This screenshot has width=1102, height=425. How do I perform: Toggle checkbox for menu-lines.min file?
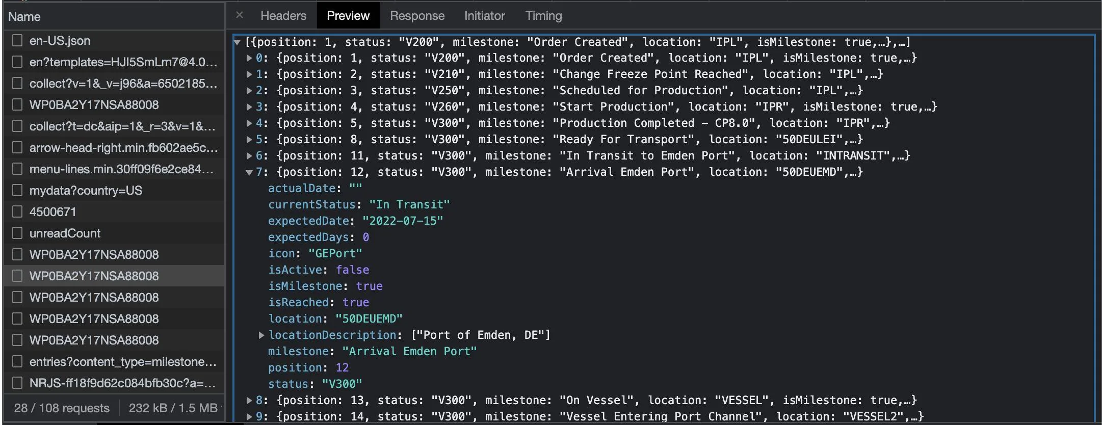click(x=17, y=169)
